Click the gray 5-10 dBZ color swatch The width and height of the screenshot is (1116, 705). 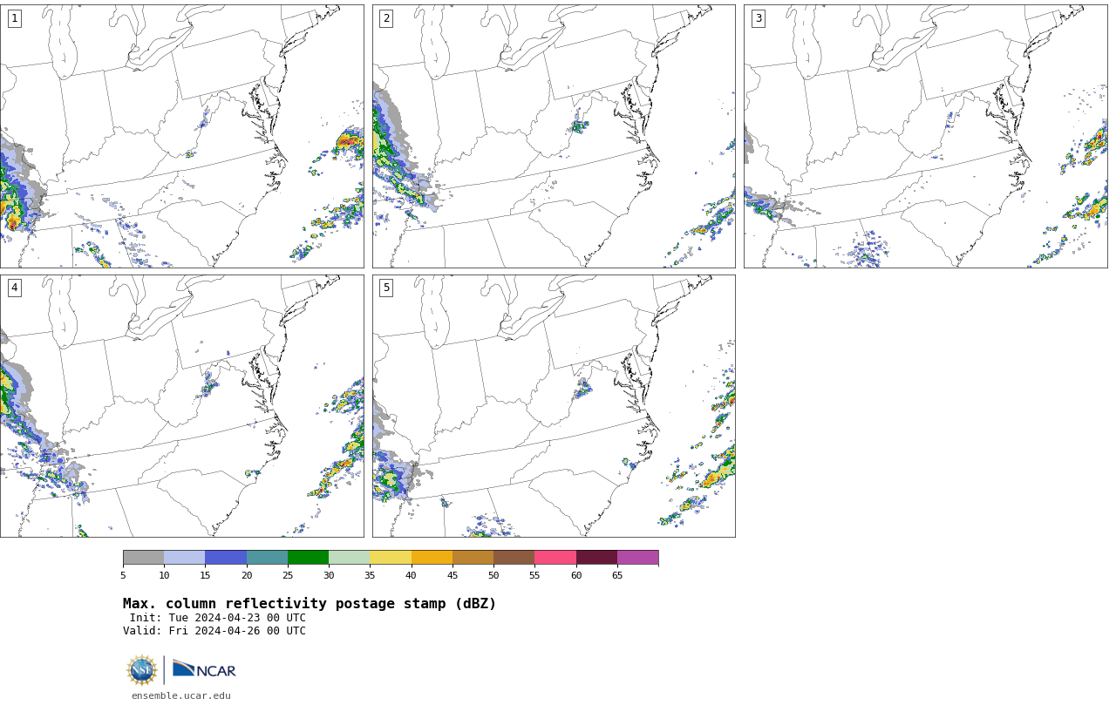[x=143, y=558]
